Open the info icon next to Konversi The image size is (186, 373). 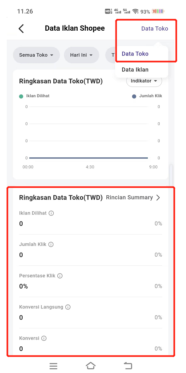tap(44, 338)
